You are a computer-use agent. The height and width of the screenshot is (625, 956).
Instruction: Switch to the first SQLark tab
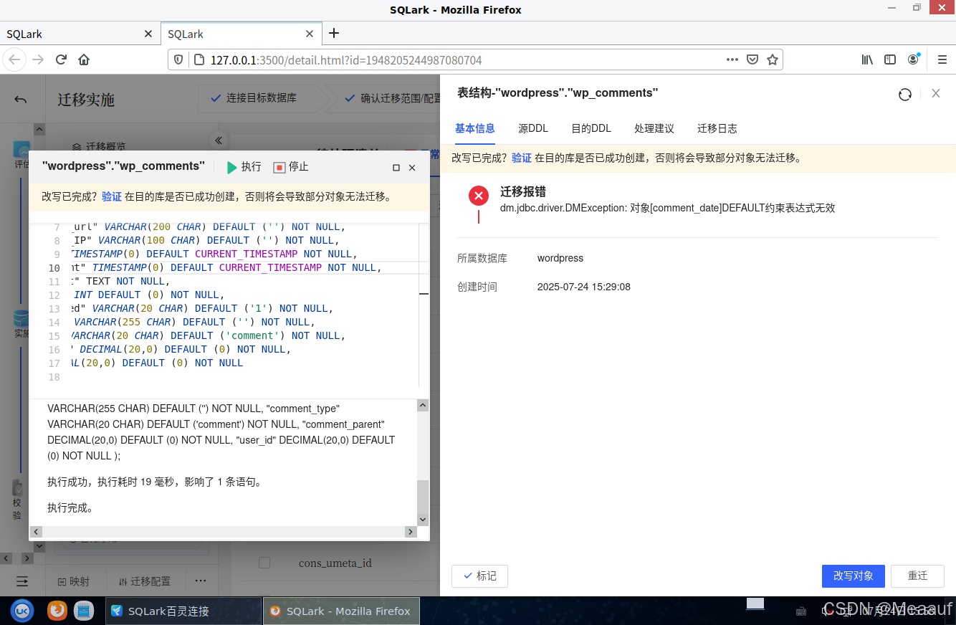point(79,34)
